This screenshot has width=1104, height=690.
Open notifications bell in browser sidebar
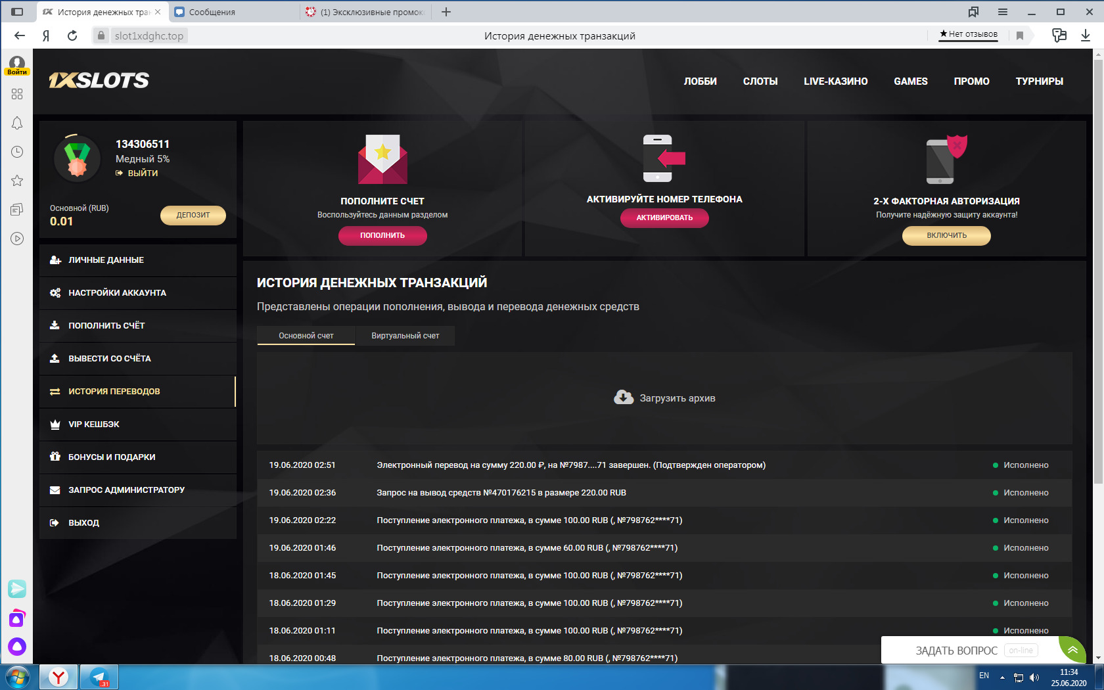tap(17, 123)
